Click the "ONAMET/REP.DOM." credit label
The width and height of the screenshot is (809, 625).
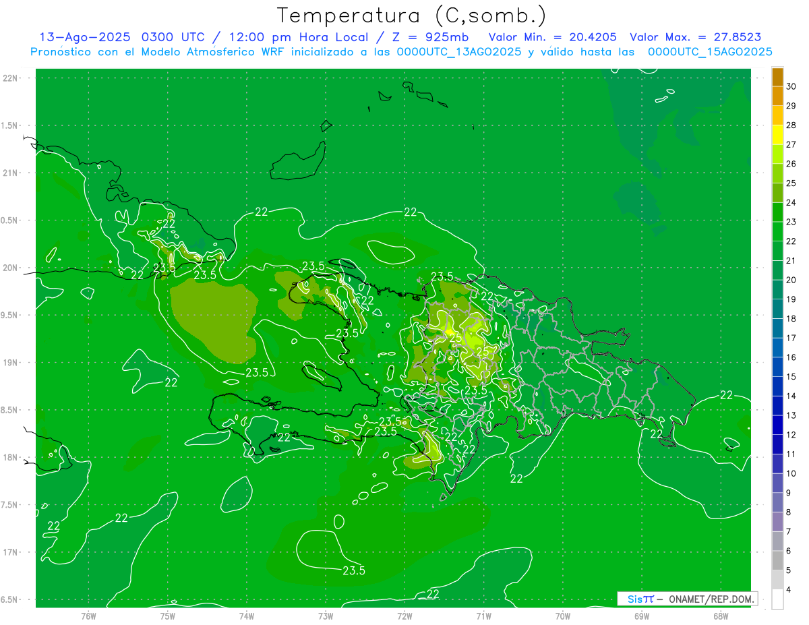coord(711,599)
